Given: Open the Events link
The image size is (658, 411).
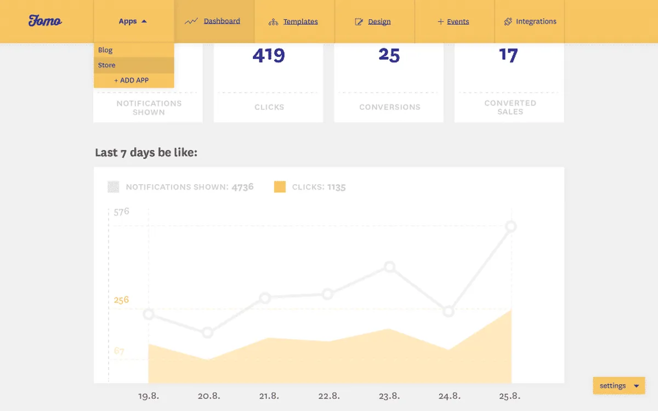Looking at the screenshot, I should tap(458, 21).
